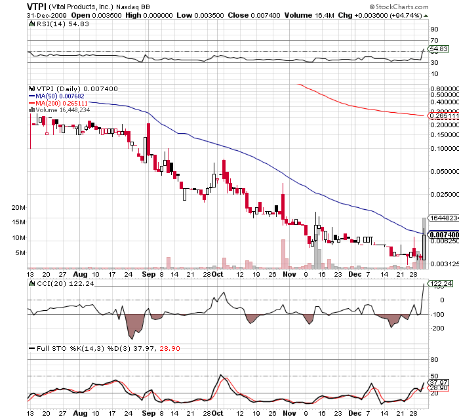Click the volume bars icon in the legend
This screenshot has height=419, width=459.
pos(31,110)
